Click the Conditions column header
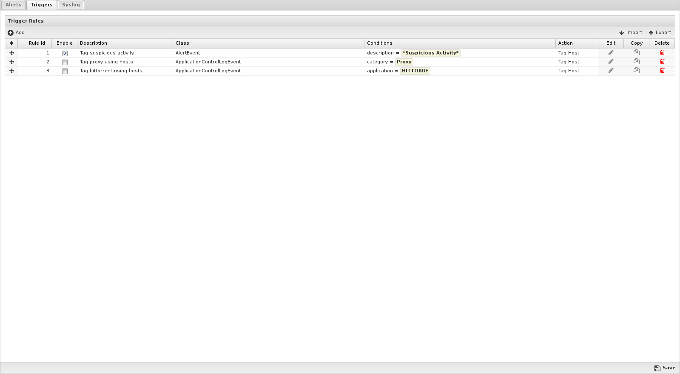The width and height of the screenshot is (680, 374). pyautogui.click(x=460, y=43)
